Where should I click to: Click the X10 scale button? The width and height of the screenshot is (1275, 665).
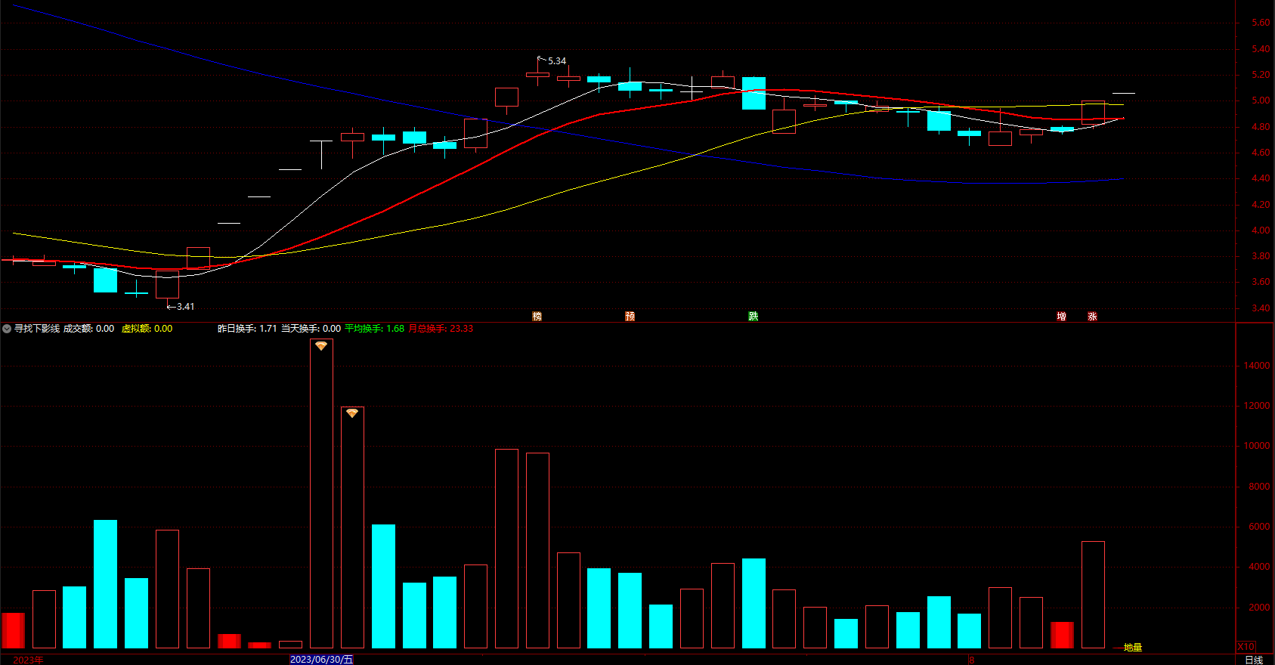pyautogui.click(x=1246, y=647)
